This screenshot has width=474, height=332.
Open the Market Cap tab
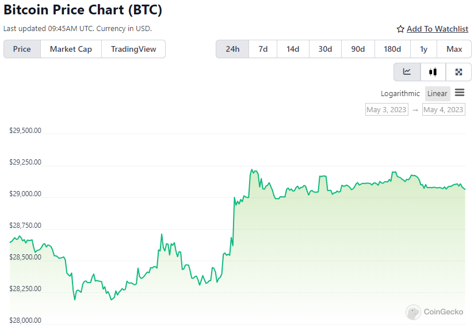[71, 49]
